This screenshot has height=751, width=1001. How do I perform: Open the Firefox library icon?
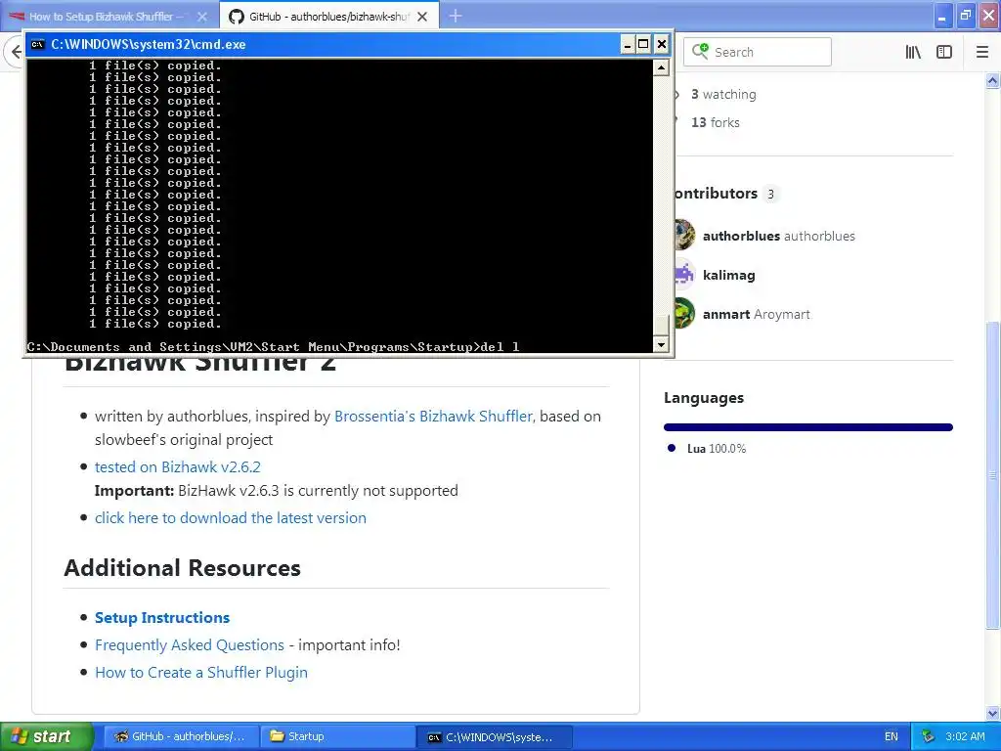[913, 53]
